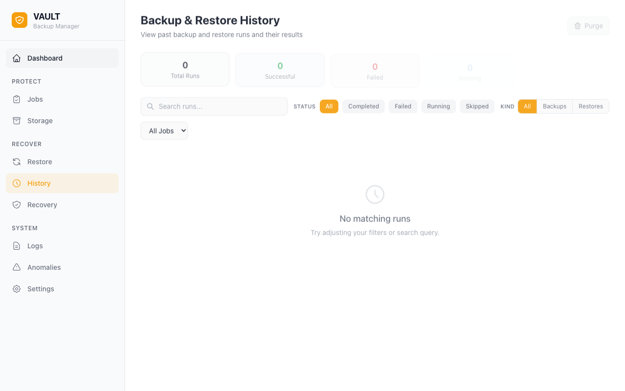Select the All status filter chip

pyautogui.click(x=329, y=107)
